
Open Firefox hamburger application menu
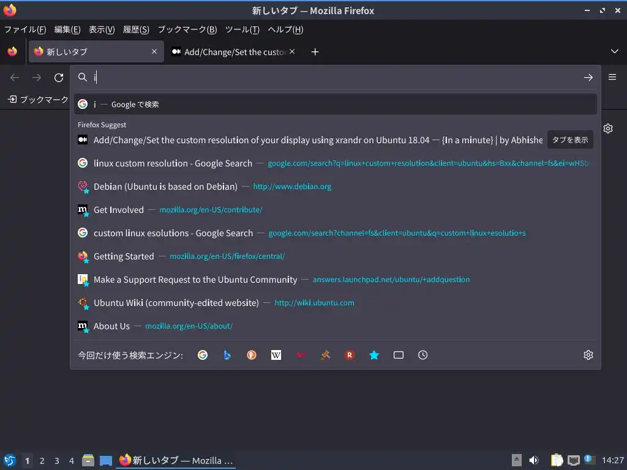[x=612, y=77]
